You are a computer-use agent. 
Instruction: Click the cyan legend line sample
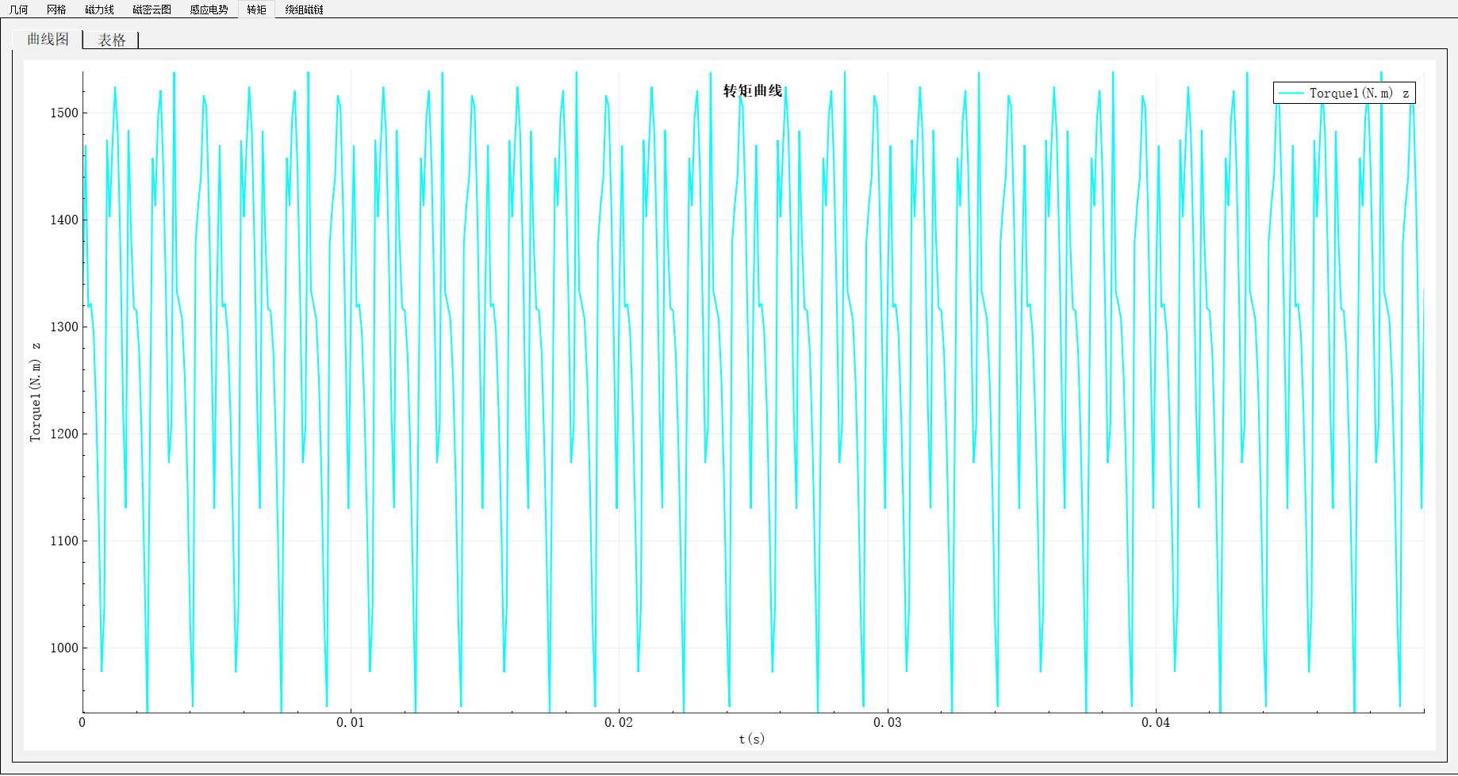[1291, 94]
